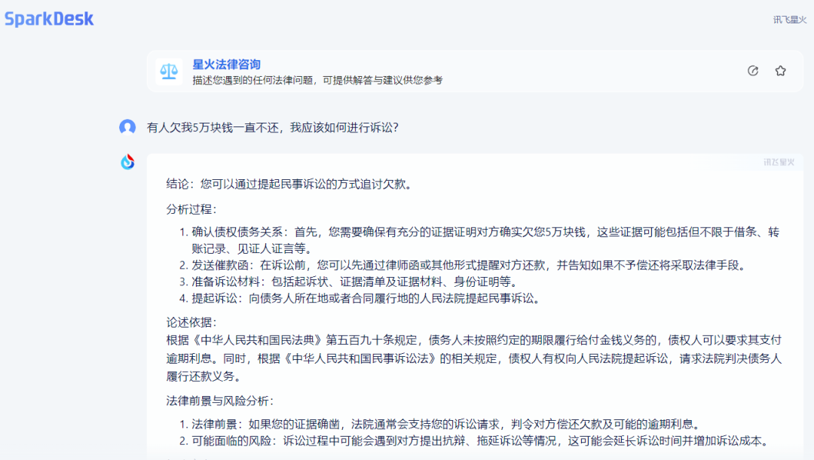Click the share/edit icon in assistant header
This screenshot has width=814, height=460.
(752, 71)
